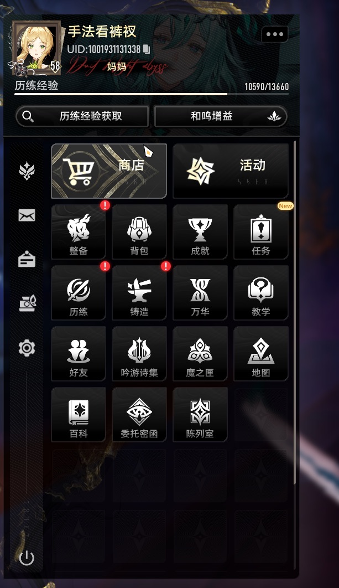The image size is (339, 588).
Task: Copy the UID with the copy icon
Action: pyautogui.click(x=147, y=49)
